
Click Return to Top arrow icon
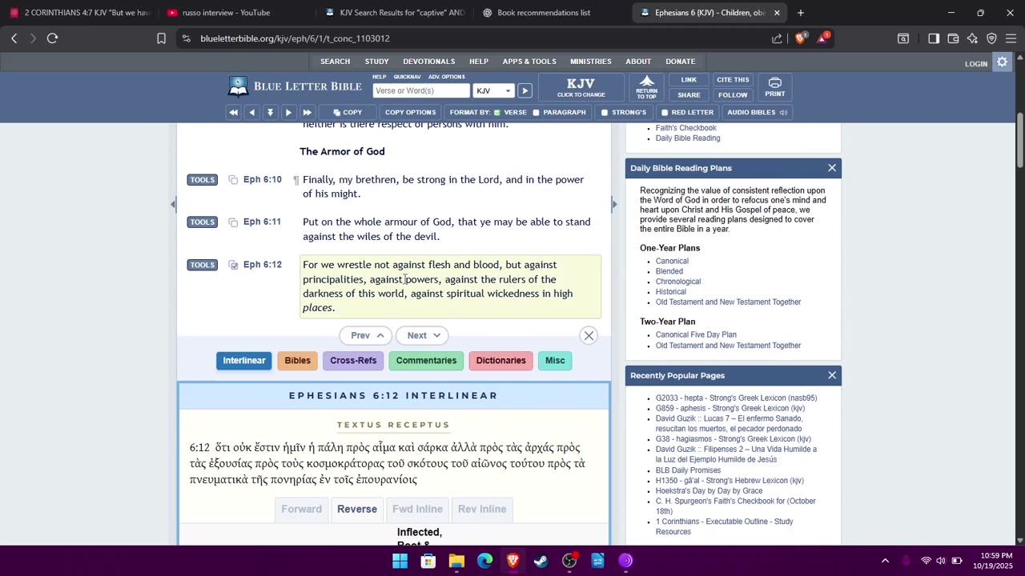pos(646,87)
